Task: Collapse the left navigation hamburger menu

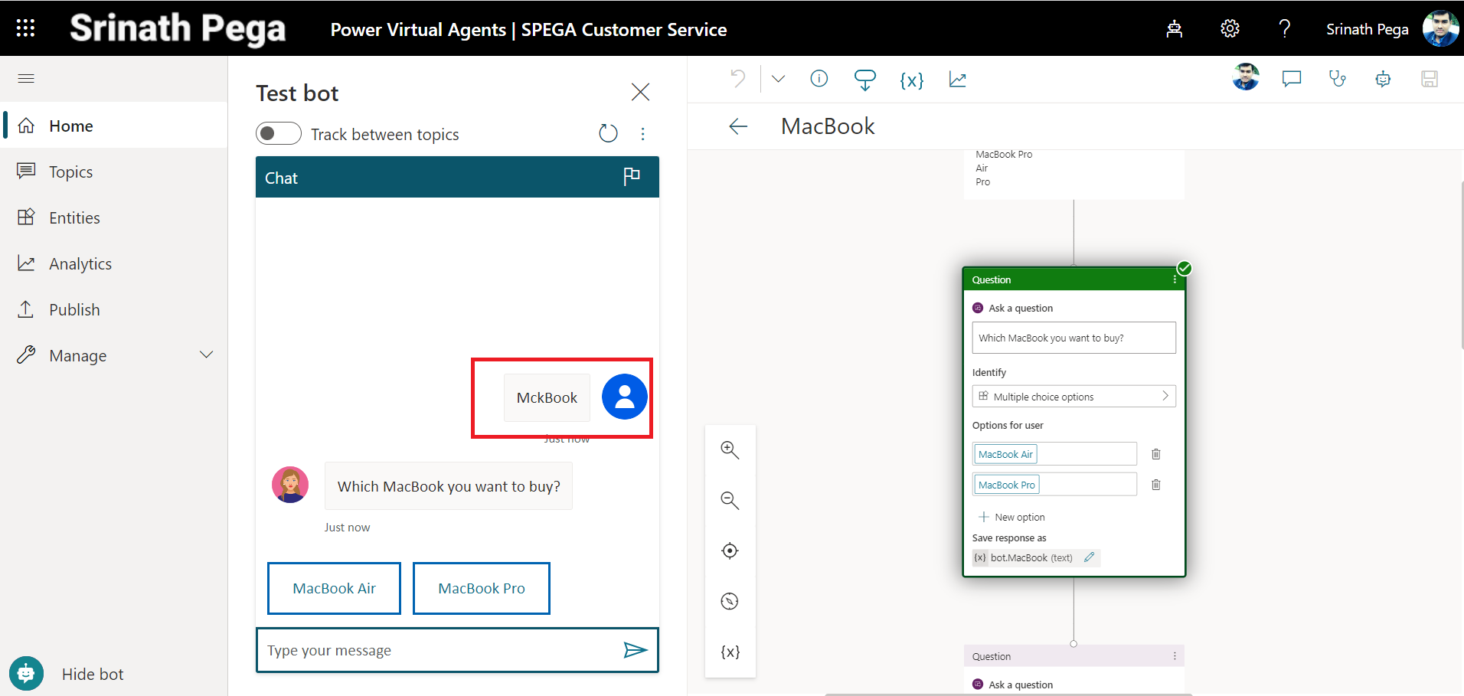Action: (26, 78)
